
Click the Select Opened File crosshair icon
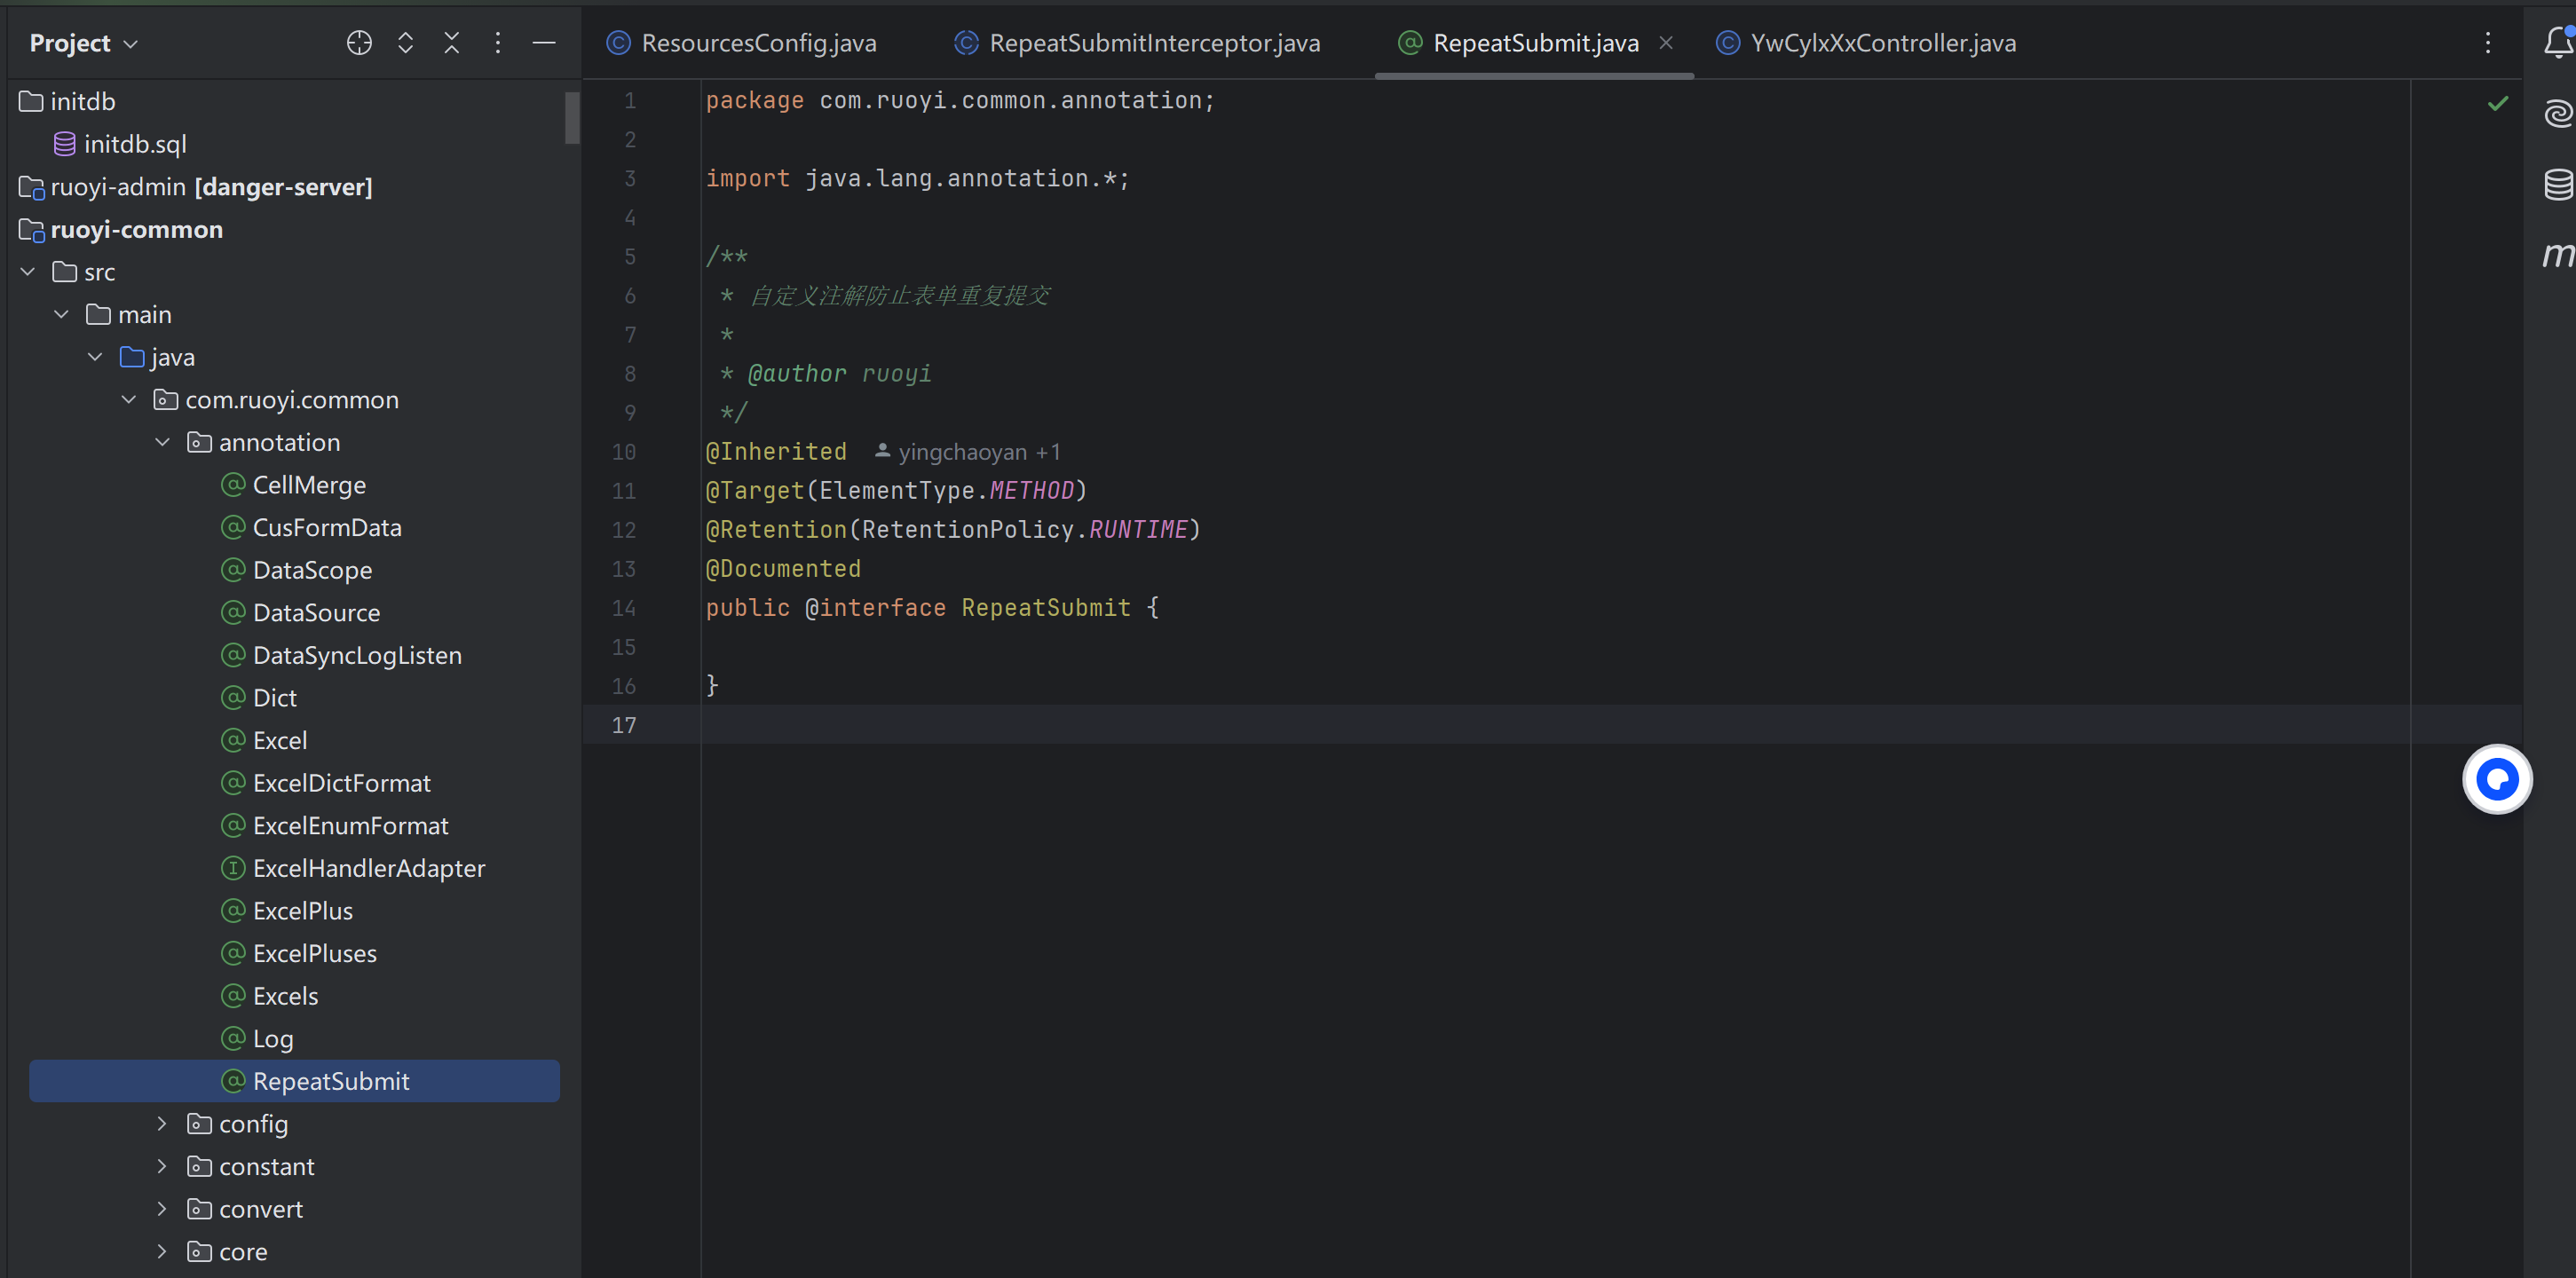pyautogui.click(x=359, y=43)
